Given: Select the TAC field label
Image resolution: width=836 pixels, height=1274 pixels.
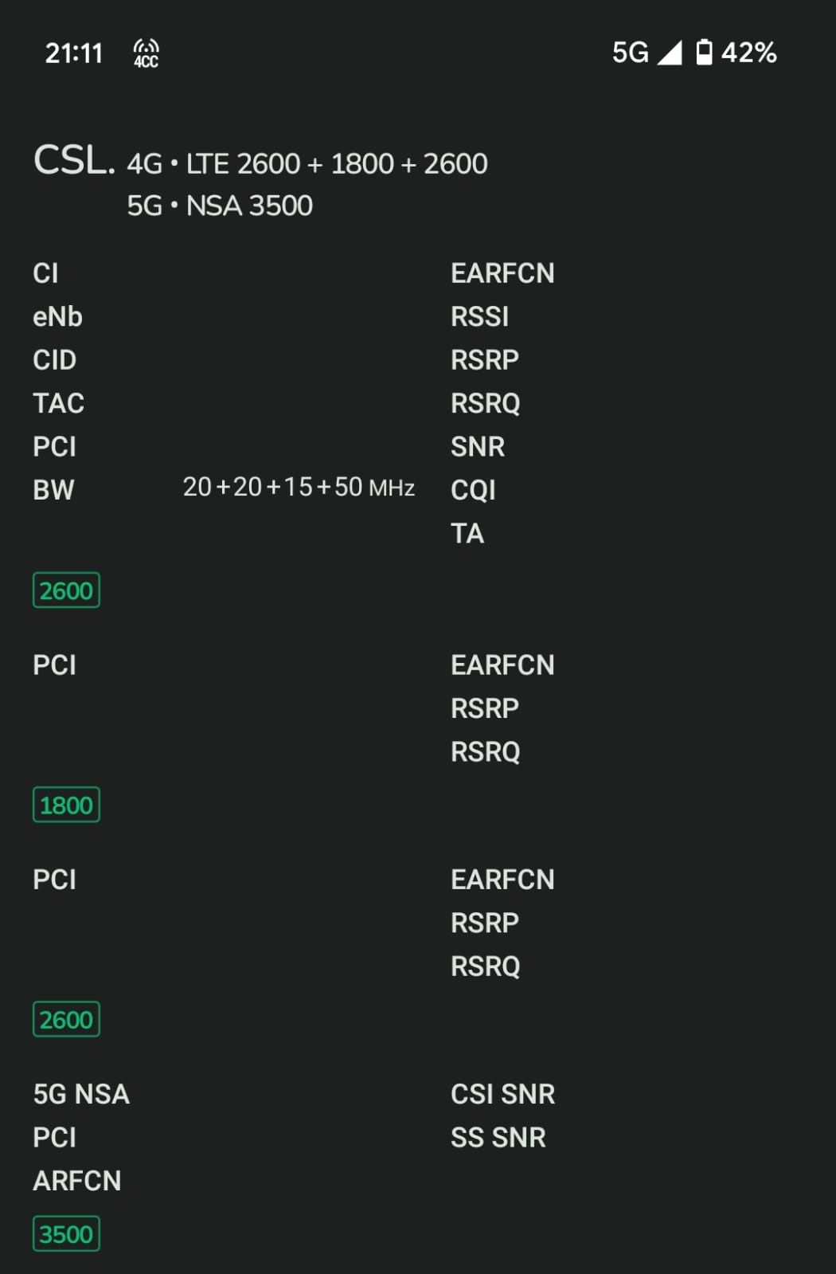Looking at the screenshot, I should (58, 403).
